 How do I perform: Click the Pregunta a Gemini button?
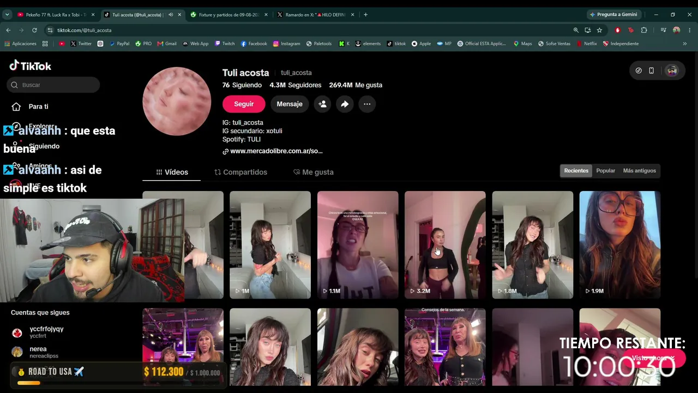(x=613, y=15)
